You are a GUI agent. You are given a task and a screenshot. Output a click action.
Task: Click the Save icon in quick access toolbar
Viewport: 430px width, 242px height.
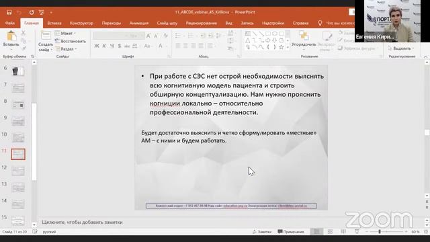[x=9, y=12]
